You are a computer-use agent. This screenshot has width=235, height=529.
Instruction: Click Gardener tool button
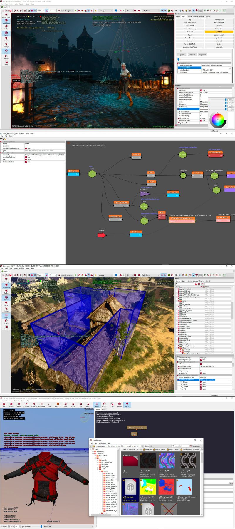pos(219,26)
